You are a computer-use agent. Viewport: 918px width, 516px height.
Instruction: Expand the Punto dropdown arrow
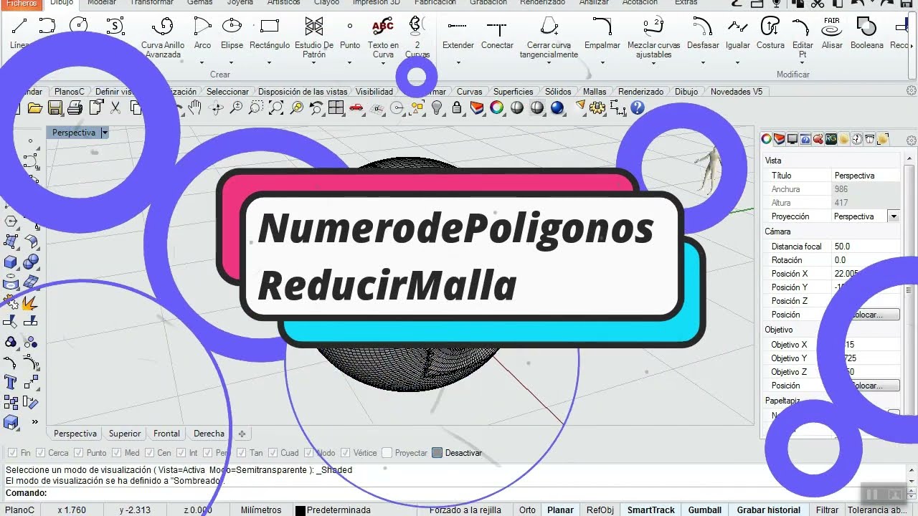click(x=350, y=62)
